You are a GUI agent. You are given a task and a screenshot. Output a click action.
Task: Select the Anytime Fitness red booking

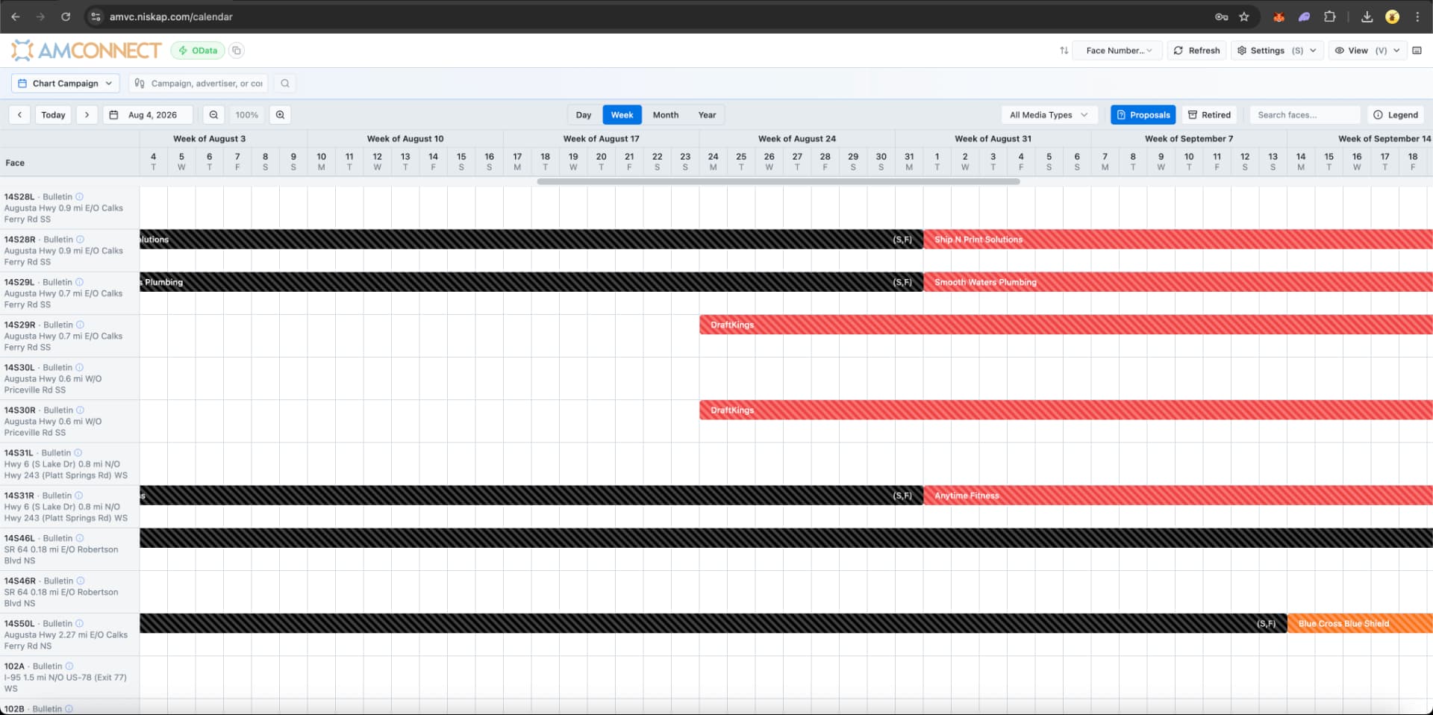click(1178, 496)
